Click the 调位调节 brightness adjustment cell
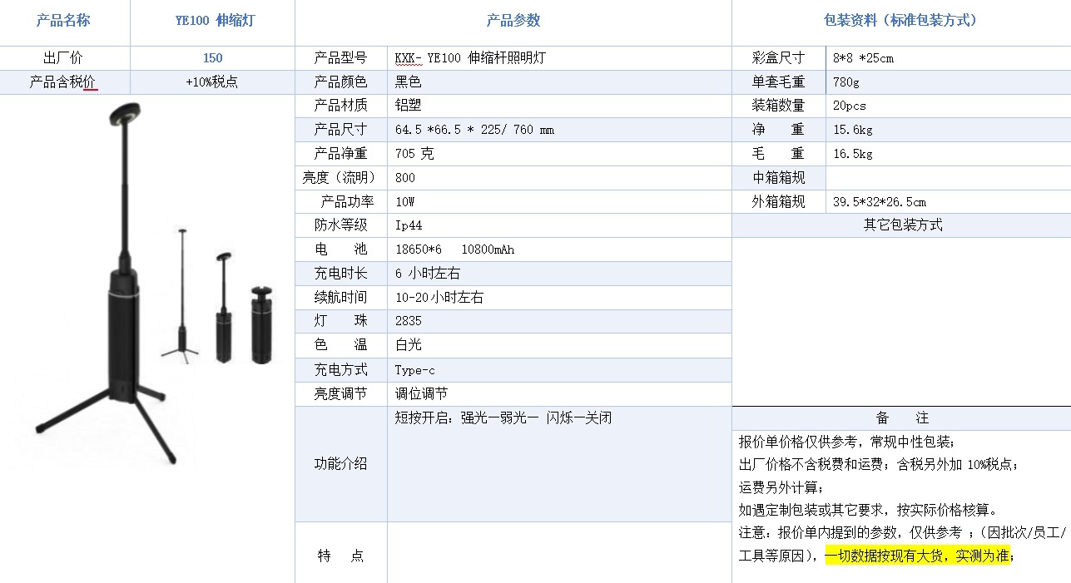Image resolution: width=1071 pixels, height=583 pixels. point(559,394)
